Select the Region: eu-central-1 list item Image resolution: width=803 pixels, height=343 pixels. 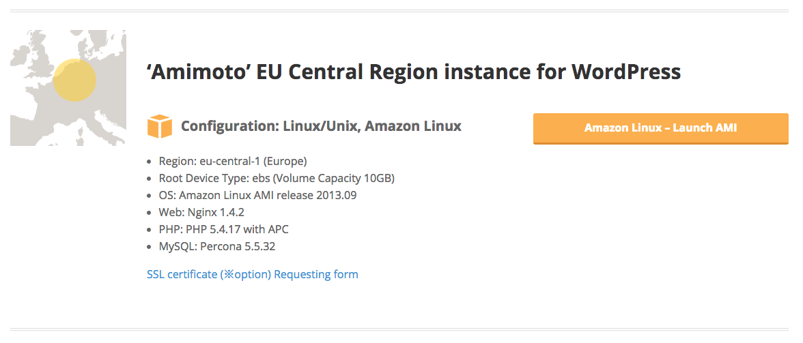[232, 162]
